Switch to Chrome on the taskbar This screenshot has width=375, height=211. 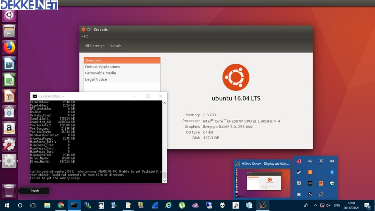point(61,206)
